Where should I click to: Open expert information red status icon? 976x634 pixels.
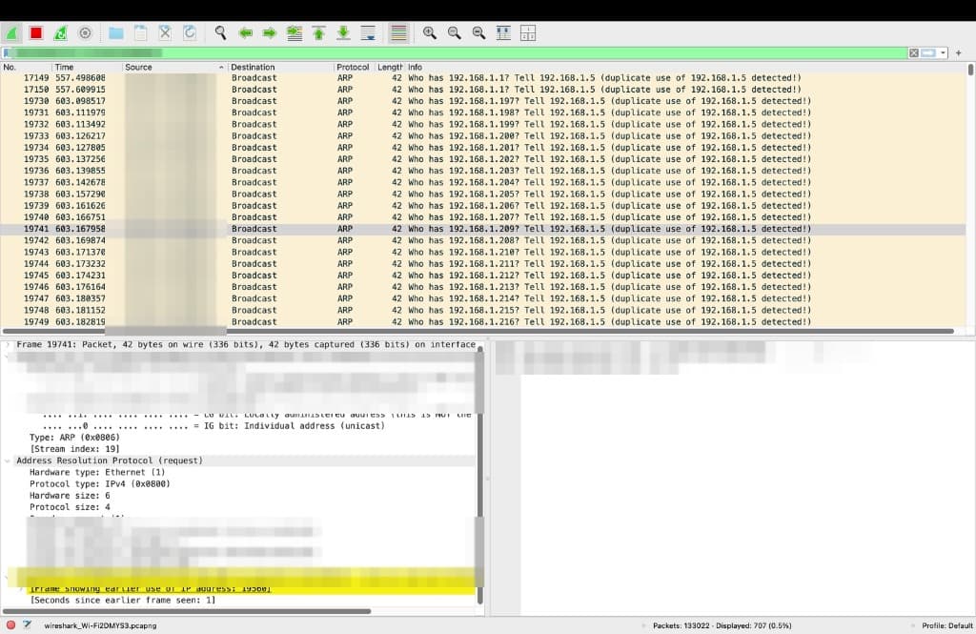tap(10, 625)
